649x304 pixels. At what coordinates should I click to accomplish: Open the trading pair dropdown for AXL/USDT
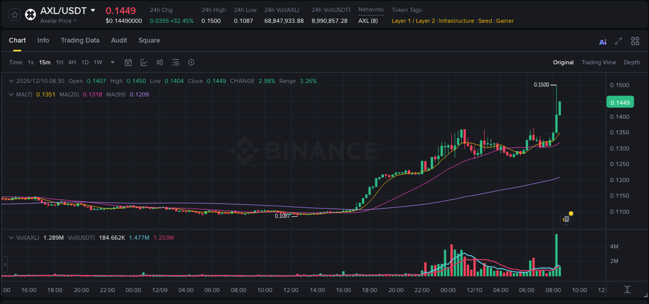(x=93, y=10)
